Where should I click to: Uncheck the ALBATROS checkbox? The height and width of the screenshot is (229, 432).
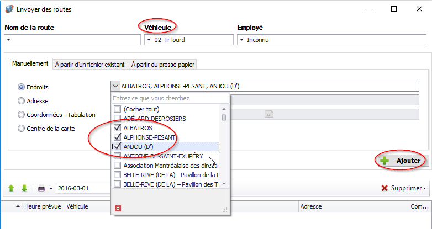tap(117, 127)
